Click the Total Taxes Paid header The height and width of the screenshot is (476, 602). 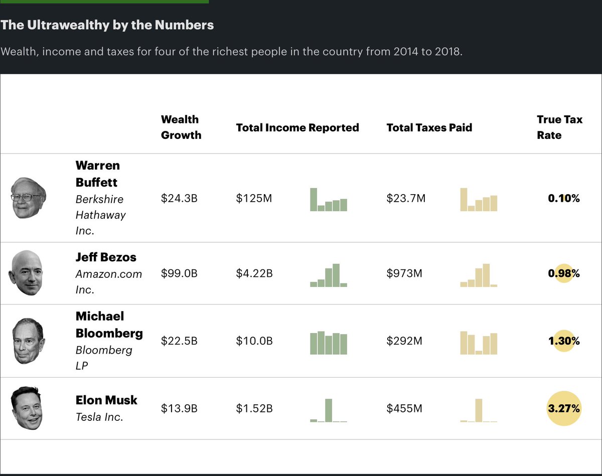click(x=429, y=127)
